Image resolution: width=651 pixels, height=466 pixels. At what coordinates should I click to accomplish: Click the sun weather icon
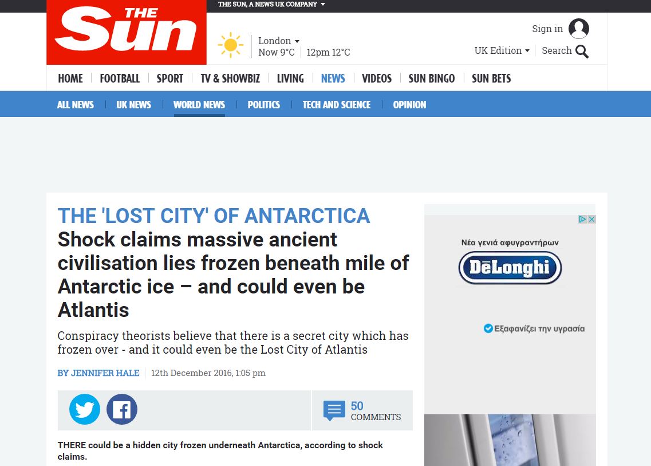point(230,45)
